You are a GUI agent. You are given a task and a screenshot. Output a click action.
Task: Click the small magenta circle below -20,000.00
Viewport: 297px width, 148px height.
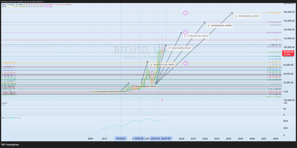point(162,100)
